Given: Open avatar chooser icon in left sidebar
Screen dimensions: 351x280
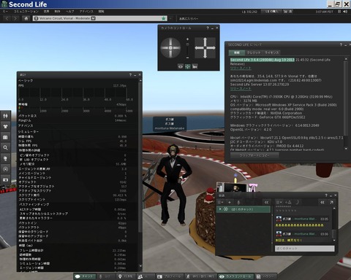Looking at the screenshot, I should click(x=5, y=116).
